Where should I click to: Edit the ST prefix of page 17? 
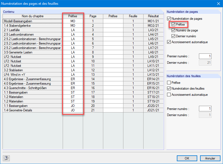(x=73, y=92)
